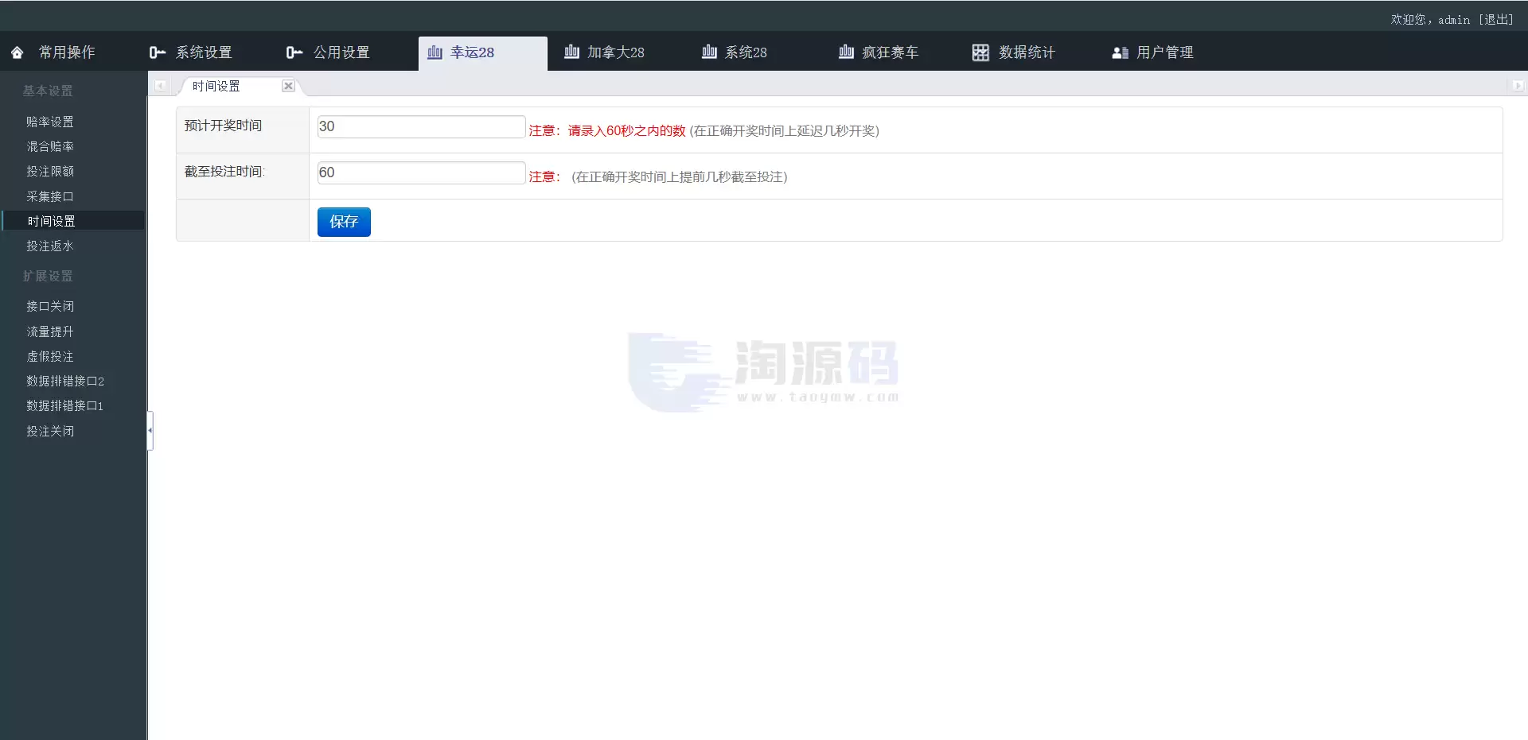Focus the 截至投注时间 input field
Screen dimensions: 1528x740
[421, 172]
